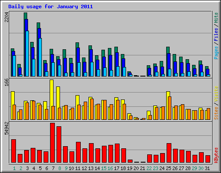Click day 23 on the x-axis
Viewport: 221px width, 173px height.
(155, 168)
